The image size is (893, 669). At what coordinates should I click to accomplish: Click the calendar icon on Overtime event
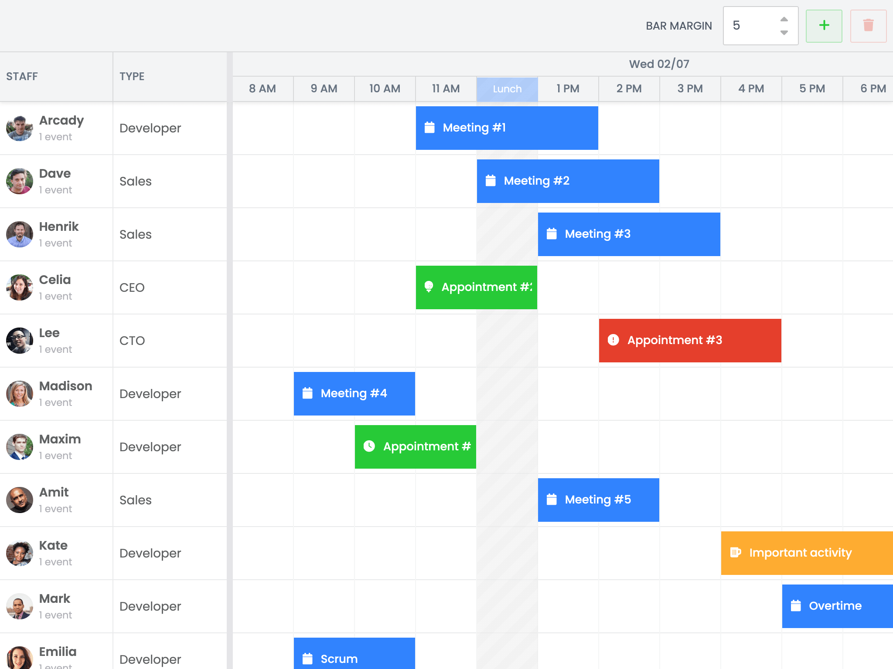pos(796,606)
